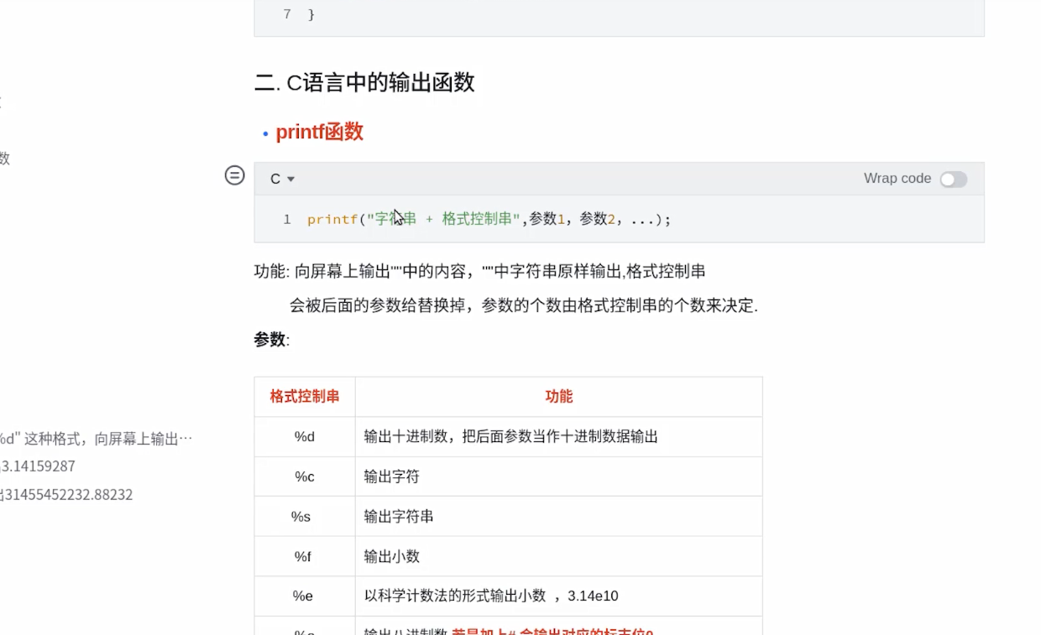Click the 格式控制串 table header cell
Viewport: 1041px width, 635px height.
[305, 397]
